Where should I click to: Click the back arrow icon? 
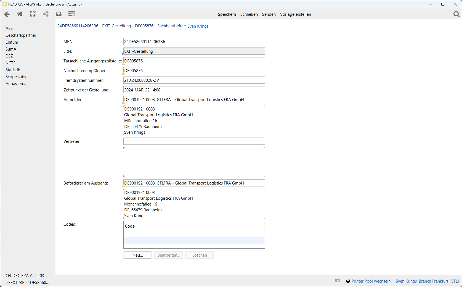tap(7, 14)
